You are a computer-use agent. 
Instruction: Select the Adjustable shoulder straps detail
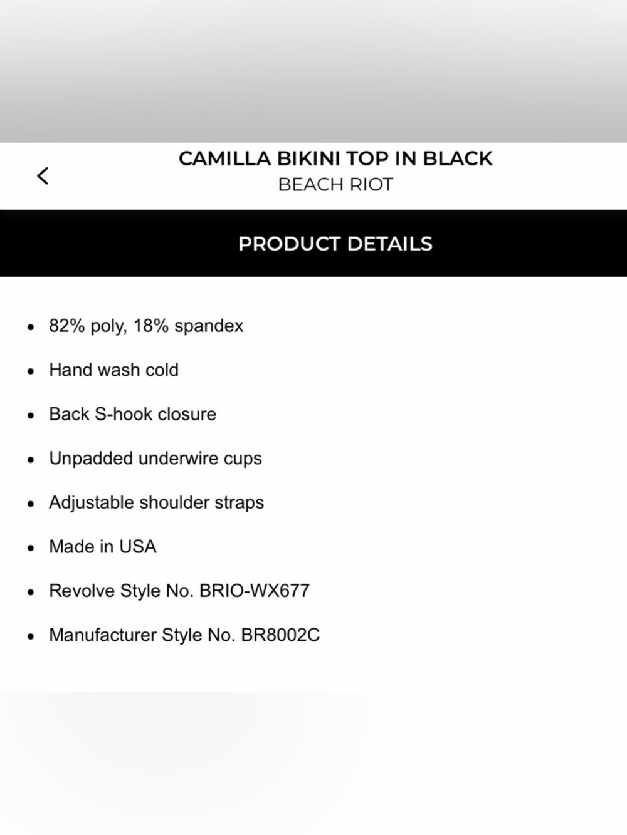coord(156,503)
